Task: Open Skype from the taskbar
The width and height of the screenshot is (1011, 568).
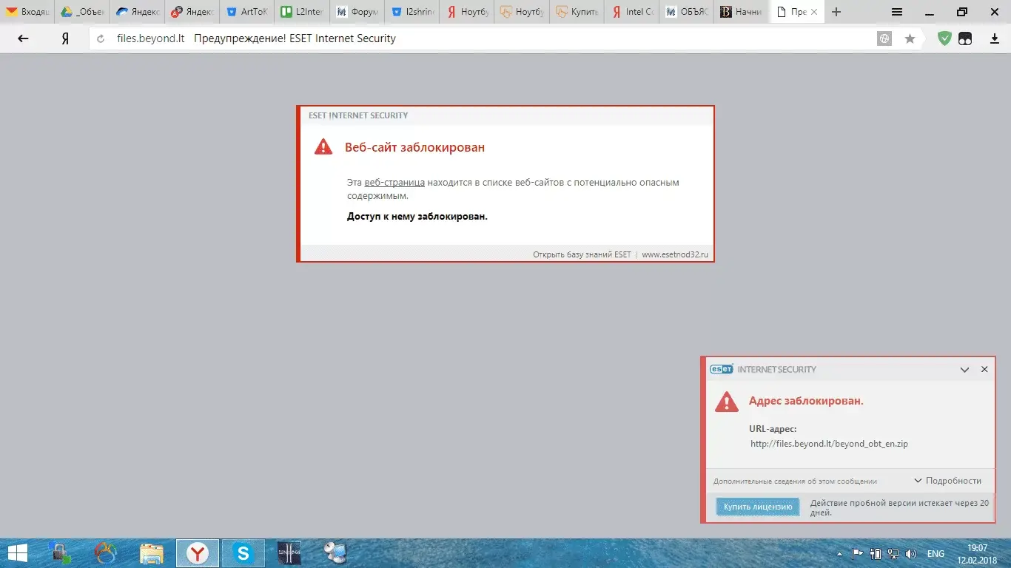Action: pos(243,552)
